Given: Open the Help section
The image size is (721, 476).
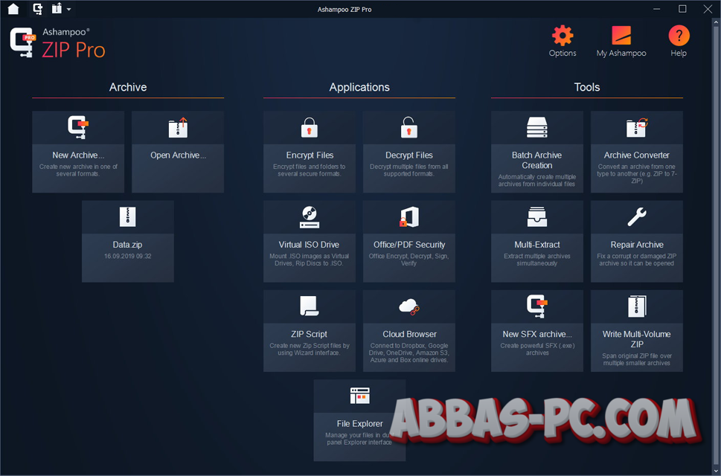Looking at the screenshot, I should coord(678,41).
